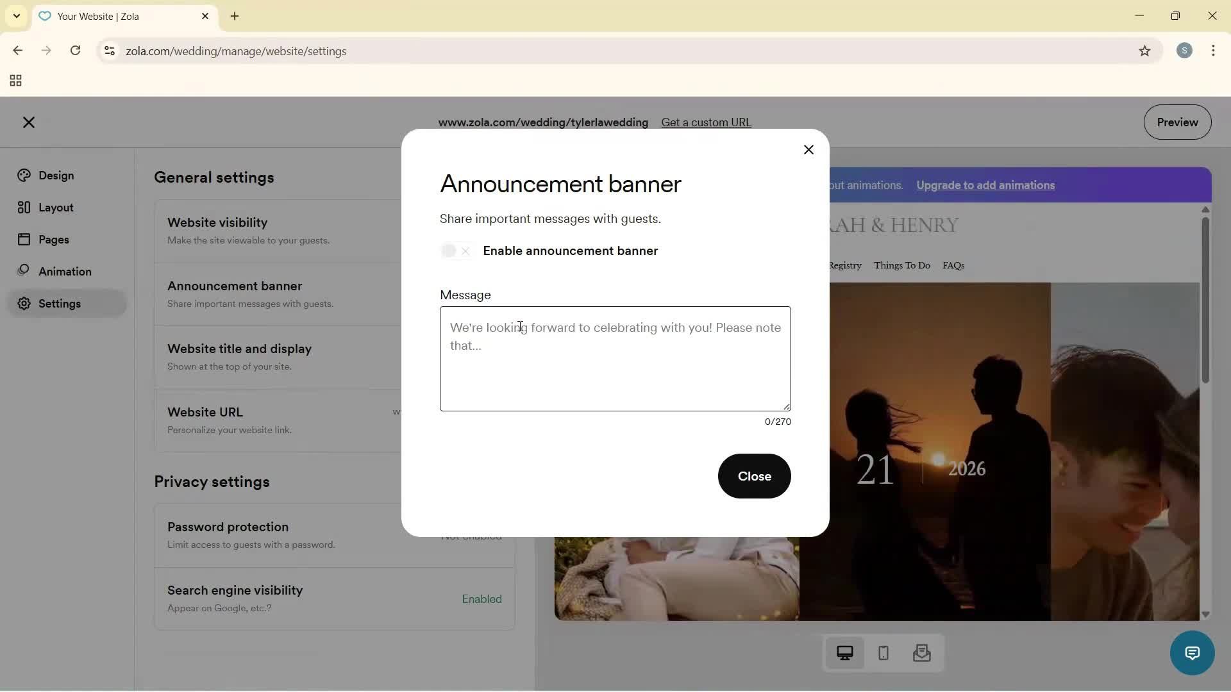Bookmark the page via the star icon
The height and width of the screenshot is (692, 1231).
pos(1145,51)
